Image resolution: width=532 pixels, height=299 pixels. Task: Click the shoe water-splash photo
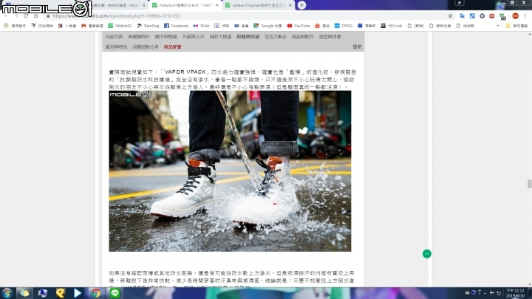(230, 171)
